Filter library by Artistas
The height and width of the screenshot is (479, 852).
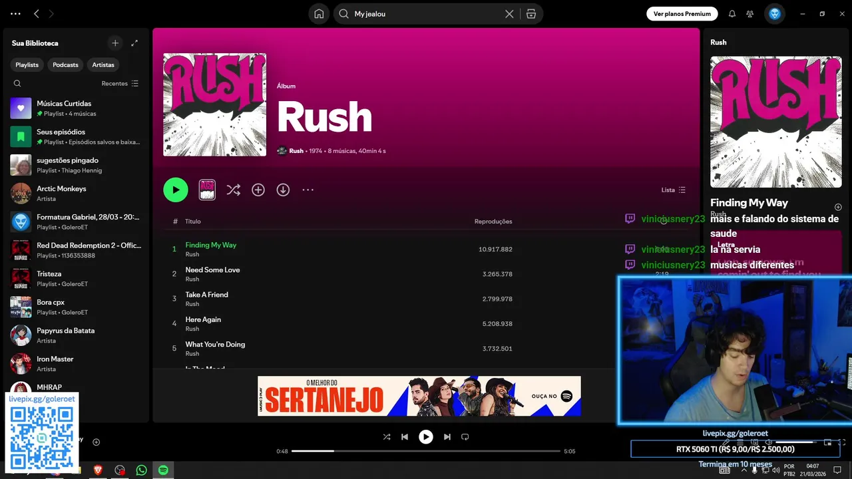click(x=103, y=65)
